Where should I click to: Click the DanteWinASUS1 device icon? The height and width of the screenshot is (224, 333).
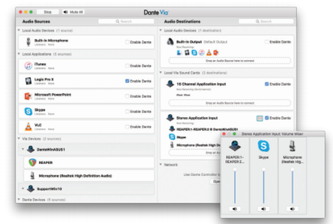31,150
